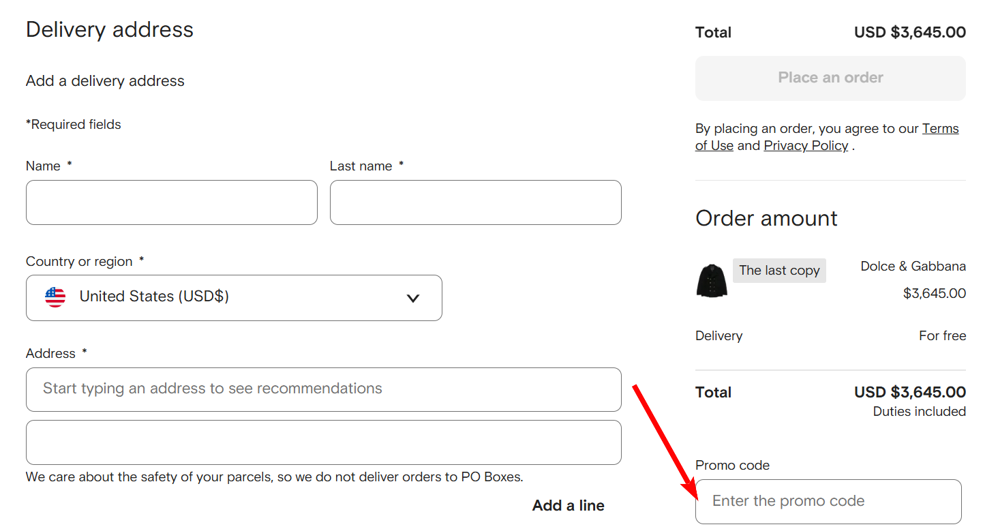The height and width of the screenshot is (529, 998).
Task: Open the United States (USD$) selector
Action: (233, 297)
